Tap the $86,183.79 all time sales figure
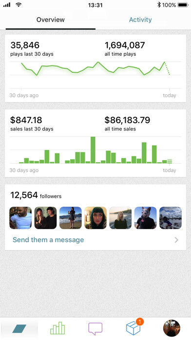 click(127, 124)
